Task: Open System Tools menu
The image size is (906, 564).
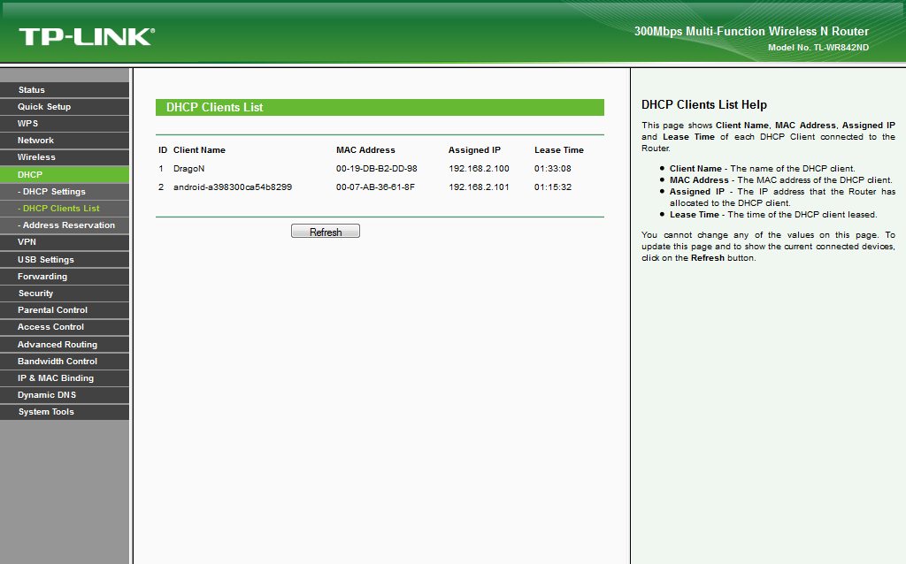Action: [64, 412]
